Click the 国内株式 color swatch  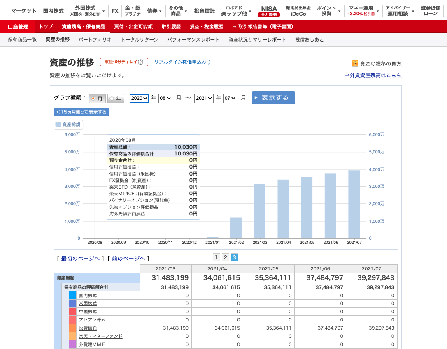(x=73, y=296)
